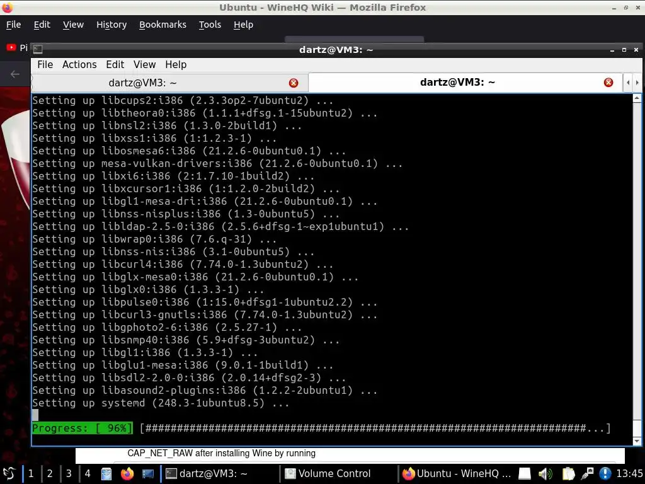The height and width of the screenshot is (484, 645).
Task: Close the first terminal tab with red X
Action: (x=294, y=83)
